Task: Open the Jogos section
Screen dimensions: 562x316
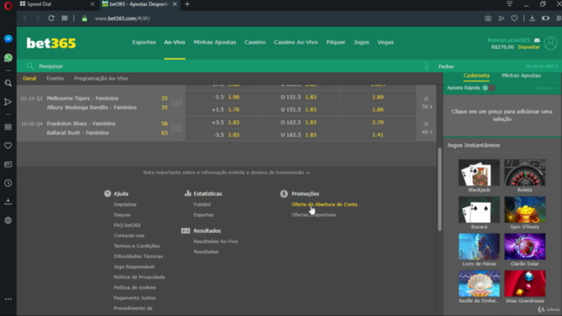Action: 361,42
